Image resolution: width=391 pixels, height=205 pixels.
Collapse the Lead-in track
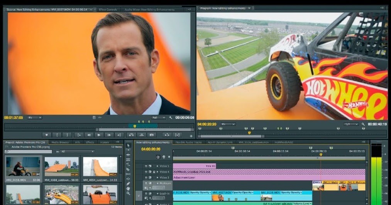pos(157,193)
